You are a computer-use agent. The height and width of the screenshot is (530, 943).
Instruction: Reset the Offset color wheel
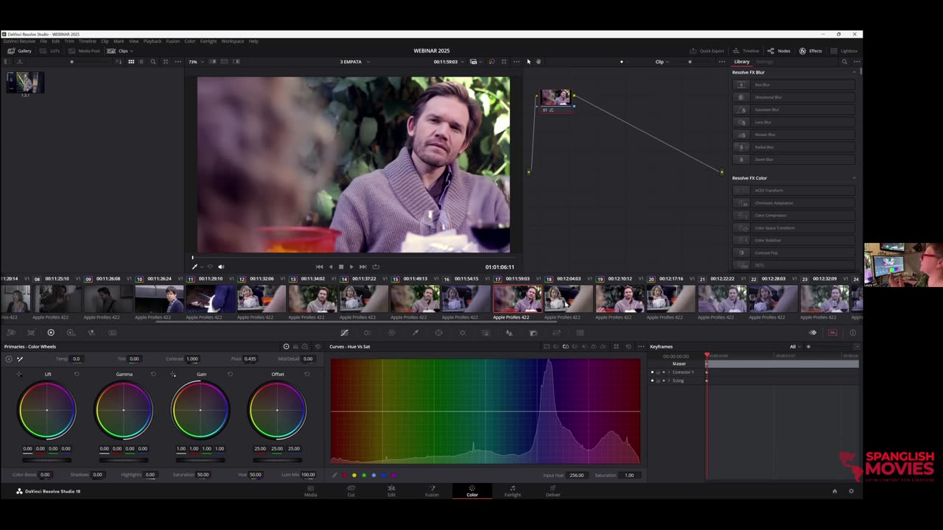(306, 374)
